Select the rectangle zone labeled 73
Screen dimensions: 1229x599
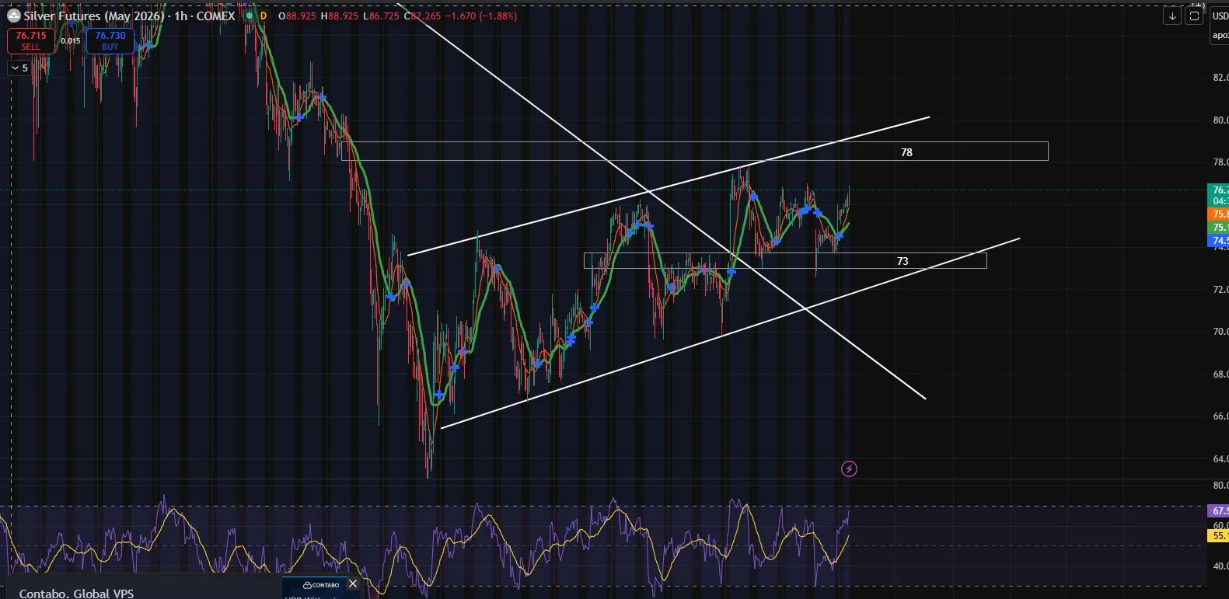click(903, 261)
